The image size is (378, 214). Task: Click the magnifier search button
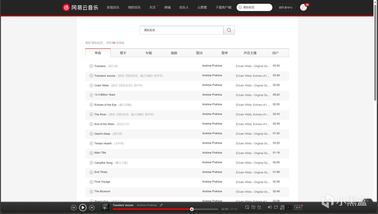point(229,30)
